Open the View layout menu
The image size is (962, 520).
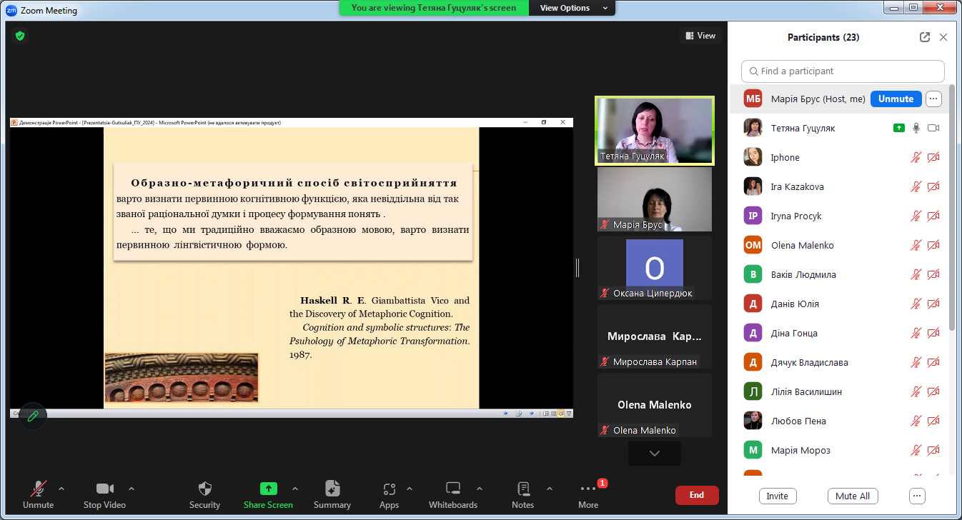[x=700, y=36]
